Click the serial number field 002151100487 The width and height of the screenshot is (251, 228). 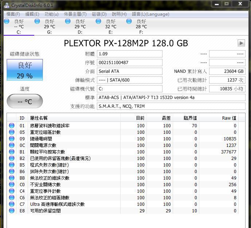130,63
